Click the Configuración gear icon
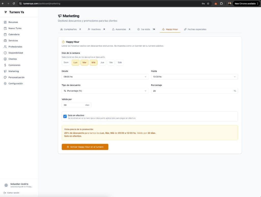This screenshot has height=197, width=261. tap(5, 83)
